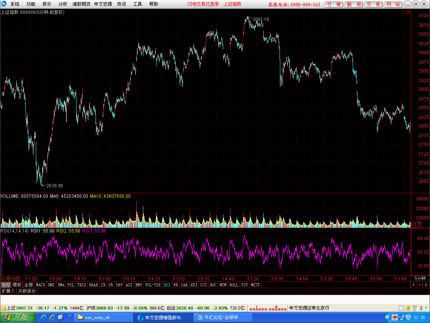Expand quick launch chevron on taskbar
The width and height of the screenshot is (430, 323).
pyautogui.click(x=70, y=315)
